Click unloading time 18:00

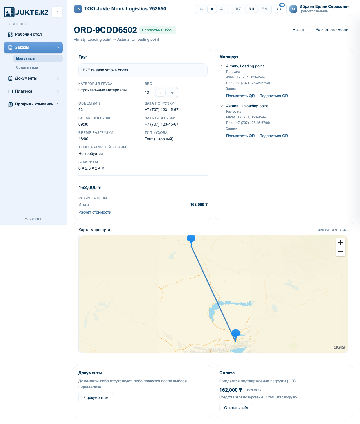[x=83, y=139]
